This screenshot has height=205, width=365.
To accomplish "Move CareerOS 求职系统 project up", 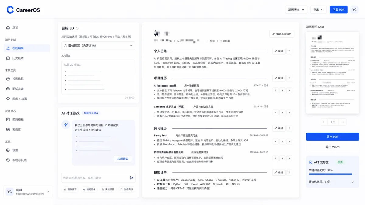I will (x=275, y=112).
